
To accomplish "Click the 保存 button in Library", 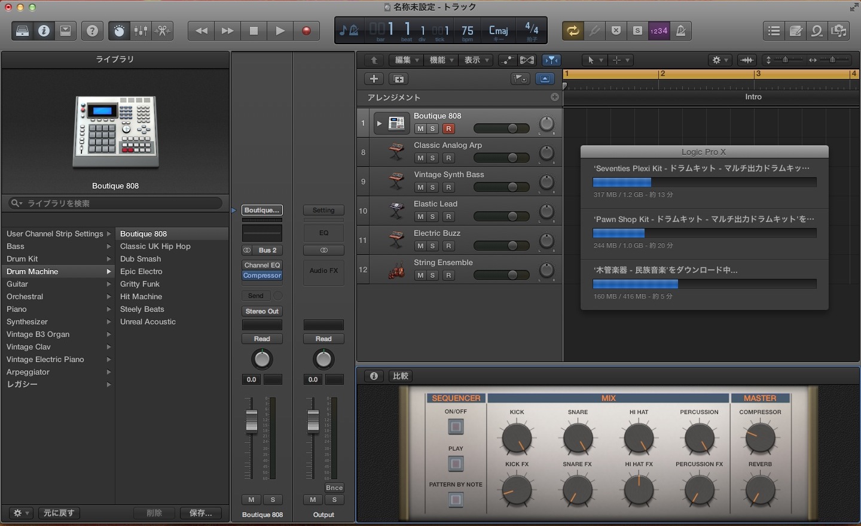I will click(201, 513).
